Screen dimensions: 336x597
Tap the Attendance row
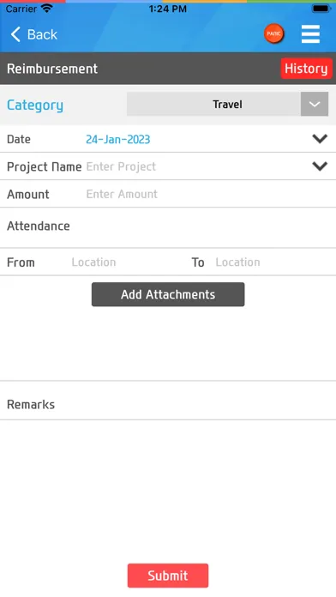coord(168,227)
